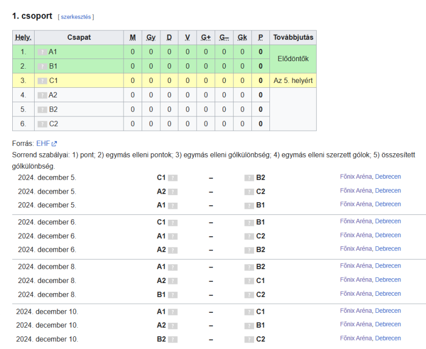Click Főnix Aréna link for A2 – C1 match
The width and height of the screenshot is (426, 349).
[x=356, y=279]
